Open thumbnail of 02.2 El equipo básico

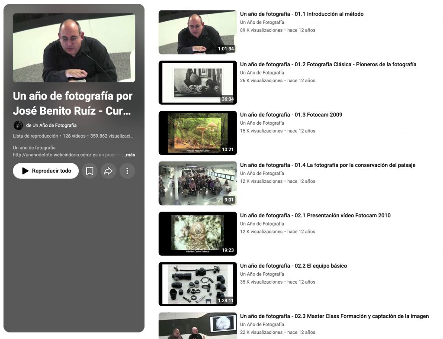click(198, 284)
